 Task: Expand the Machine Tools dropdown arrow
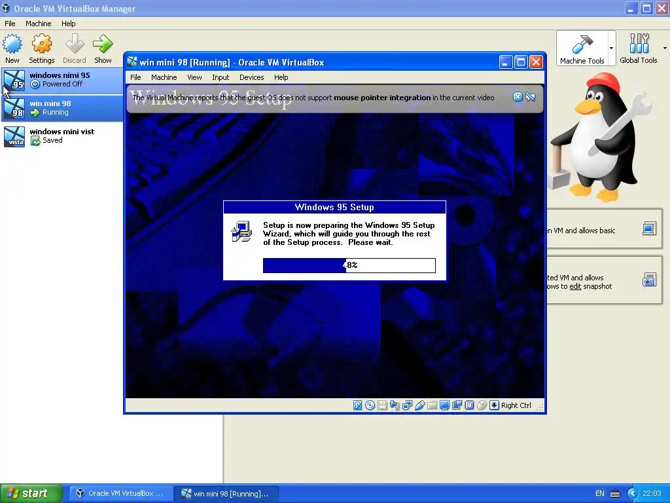coord(612,48)
